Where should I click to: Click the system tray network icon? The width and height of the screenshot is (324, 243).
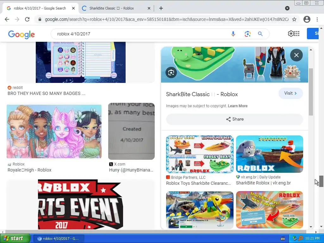pos(295,239)
